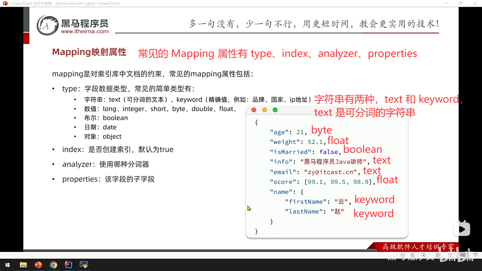Image resolution: width=482 pixels, height=271 pixels.
Task: Click the www.itheima.com link text
Action: pyautogui.click(x=85, y=31)
